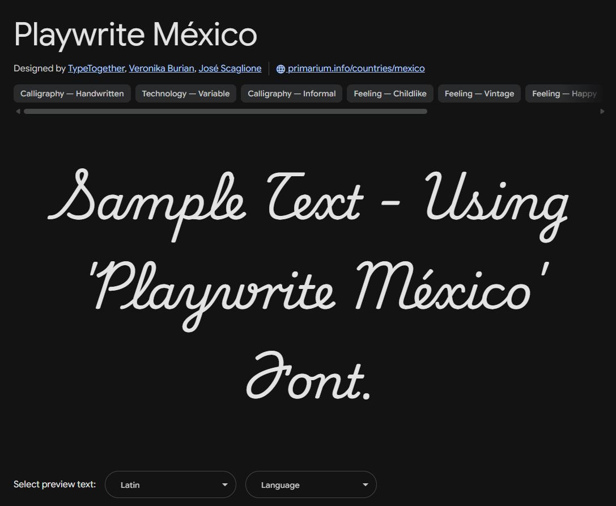This screenshot has width=616, height=506.
Task: Open the José Scaglione designer link
Action: point(230,69)
